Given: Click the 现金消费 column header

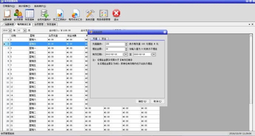Looking at the screenshot, I should (75, 35).
